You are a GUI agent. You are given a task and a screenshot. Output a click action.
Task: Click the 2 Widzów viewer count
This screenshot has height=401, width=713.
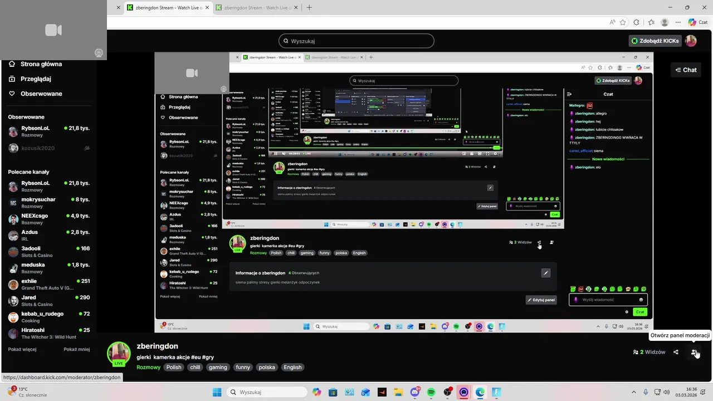coord(649,352)
